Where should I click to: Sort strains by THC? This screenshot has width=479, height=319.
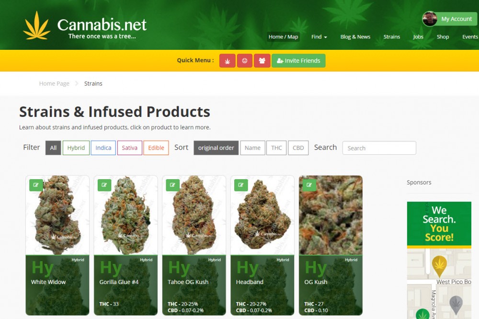pyautogui.click(x=276, y=148)
